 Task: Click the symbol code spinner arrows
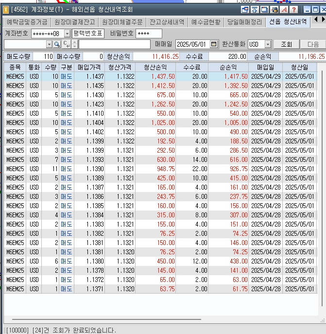[x=74, y=44]
